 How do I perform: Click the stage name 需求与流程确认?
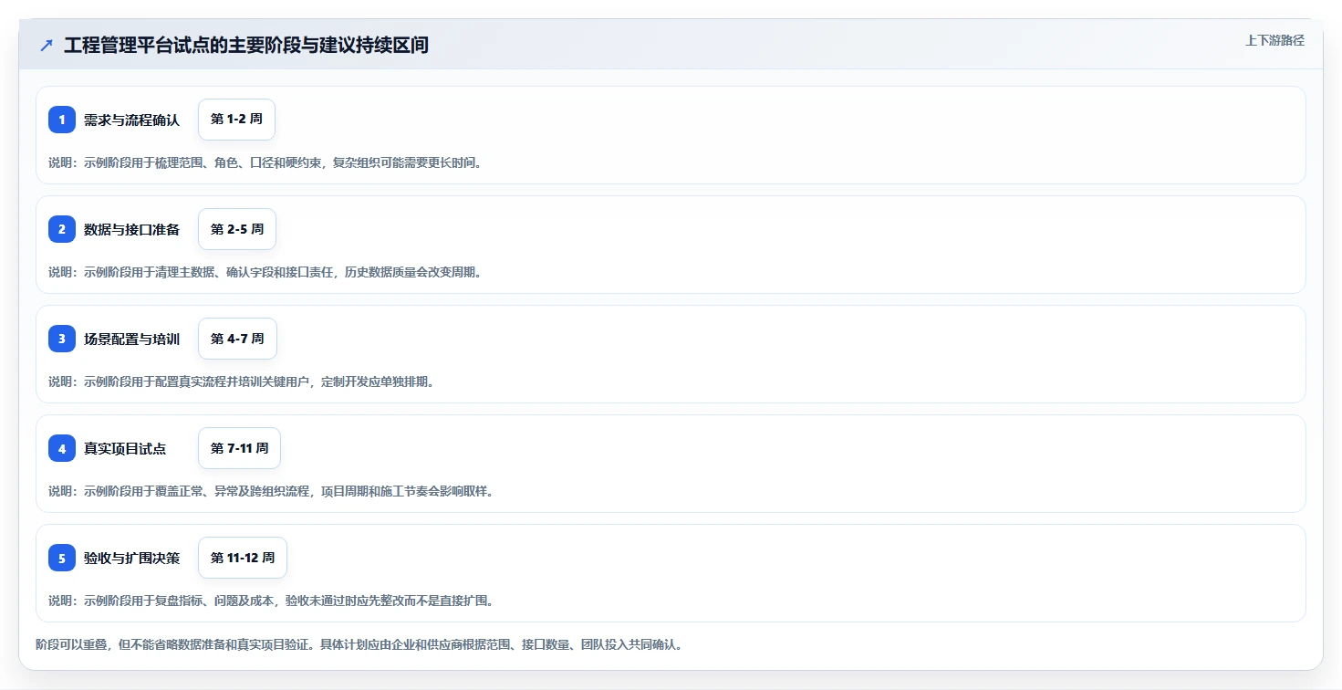tap(131, 120)
